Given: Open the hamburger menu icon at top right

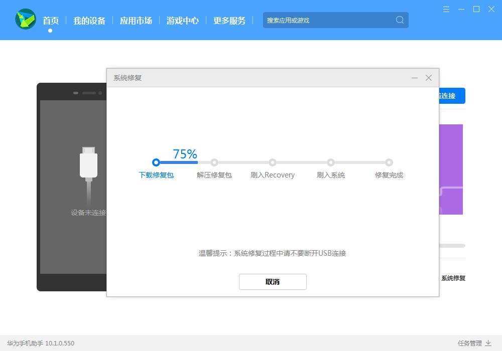Looking at the screenshot, I should click(x=446, y=9).
